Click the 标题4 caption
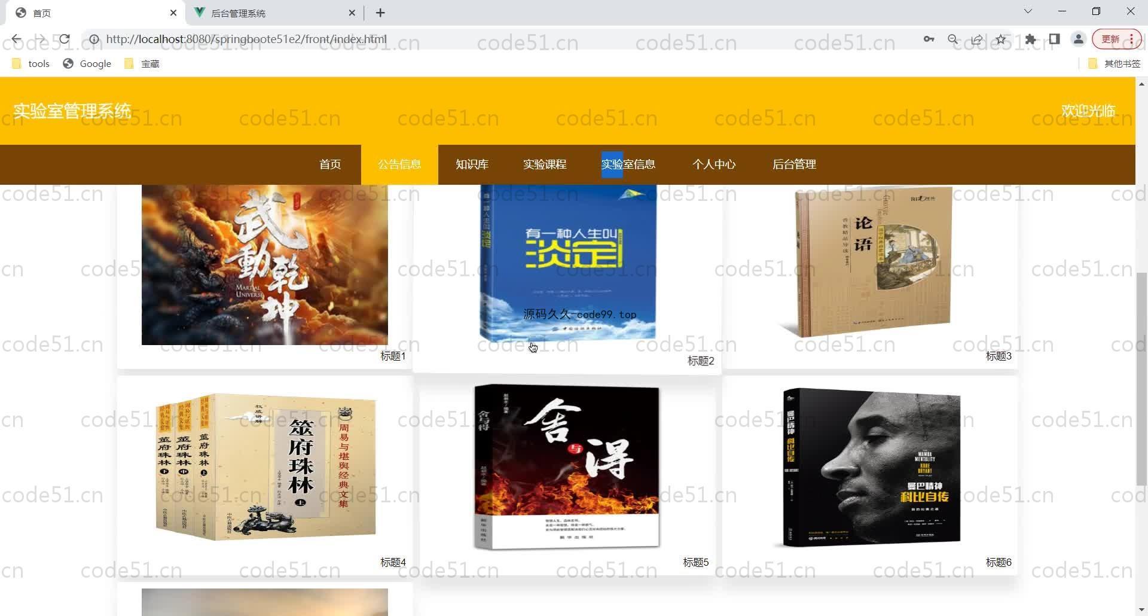The width and height of the screenshot is (1148, 616). point(393,563)
